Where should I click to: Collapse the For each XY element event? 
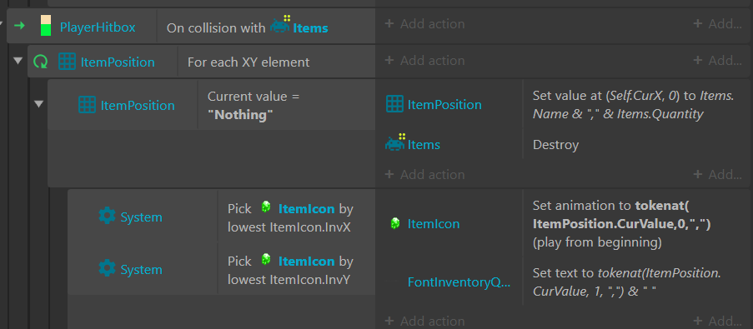(x=18, y=61)
